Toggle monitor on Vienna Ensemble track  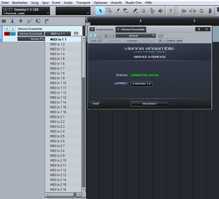[13, 34]
